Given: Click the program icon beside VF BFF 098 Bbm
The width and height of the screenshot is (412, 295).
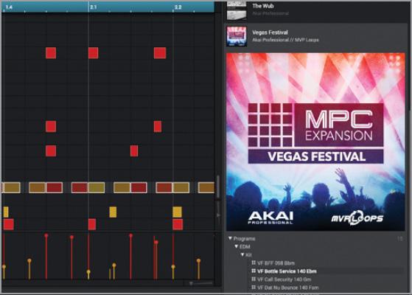Looking at the screenshot, I should 254,263.
